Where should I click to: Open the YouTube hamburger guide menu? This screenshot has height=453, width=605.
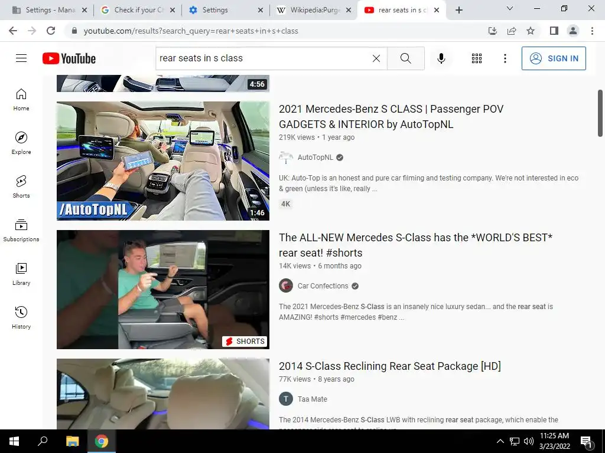click(21, 58)
